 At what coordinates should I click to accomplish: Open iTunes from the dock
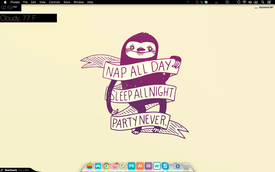click(123, 166)
